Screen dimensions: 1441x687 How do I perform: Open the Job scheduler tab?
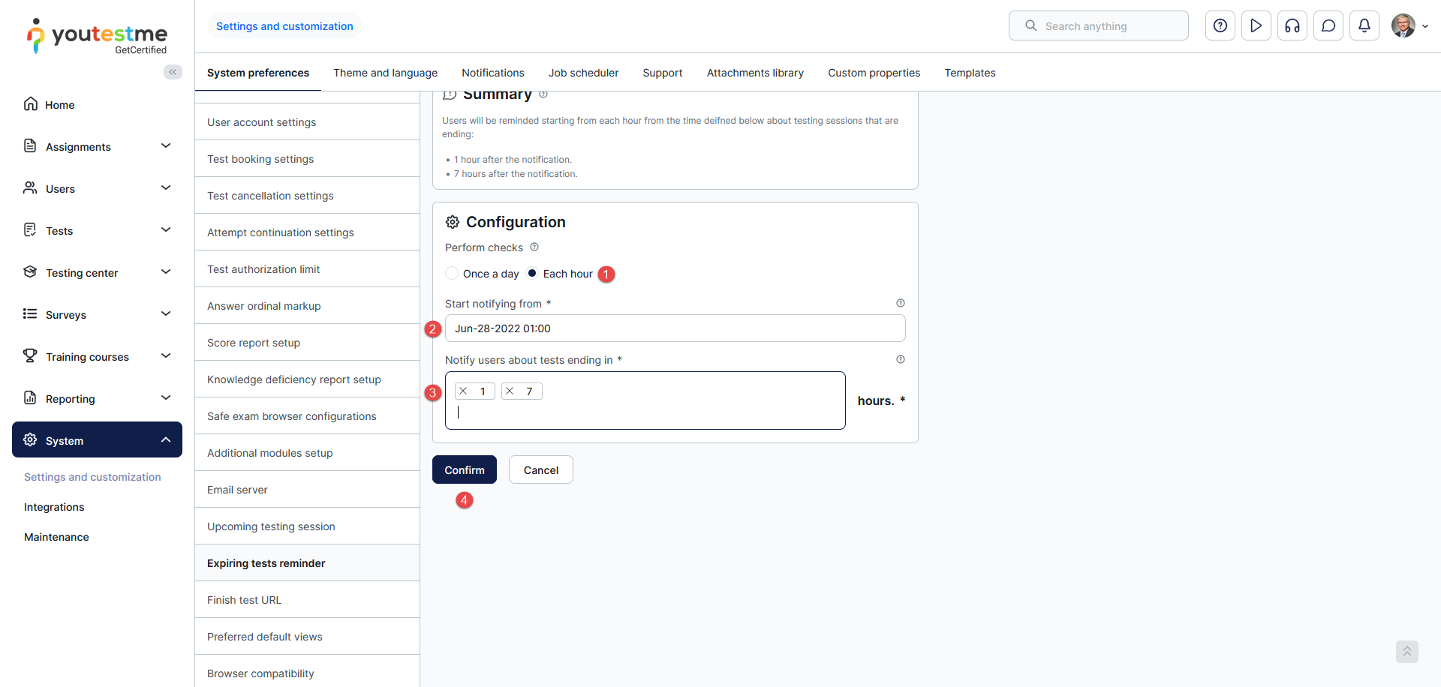tap(583, 73)
